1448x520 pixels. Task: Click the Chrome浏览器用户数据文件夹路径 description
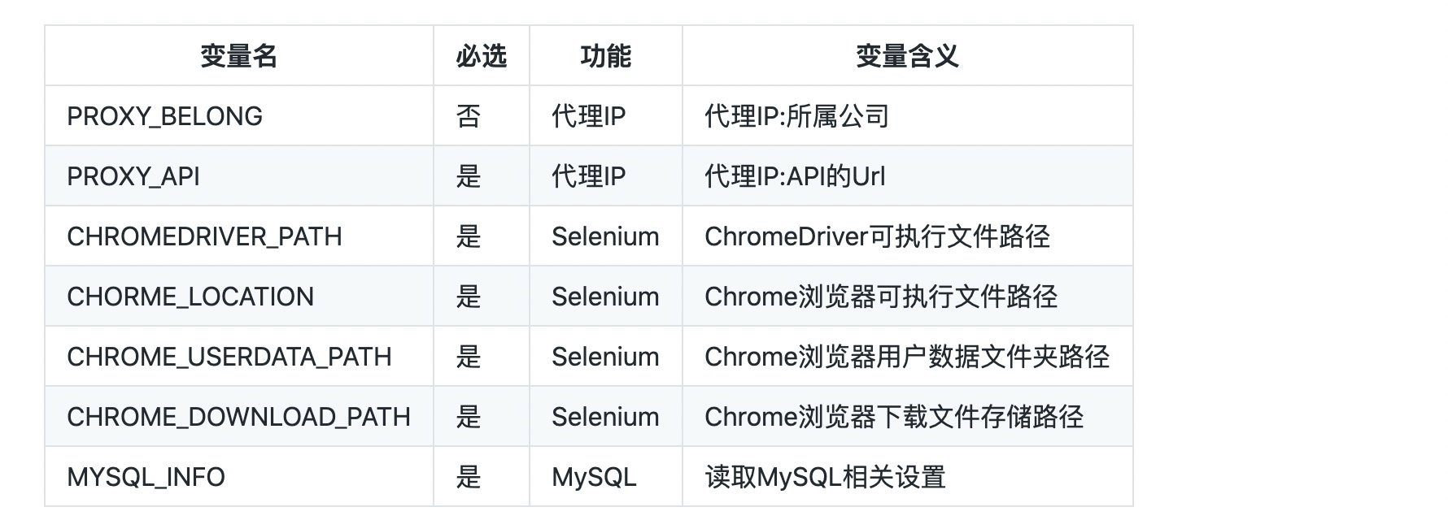(906, 357)
